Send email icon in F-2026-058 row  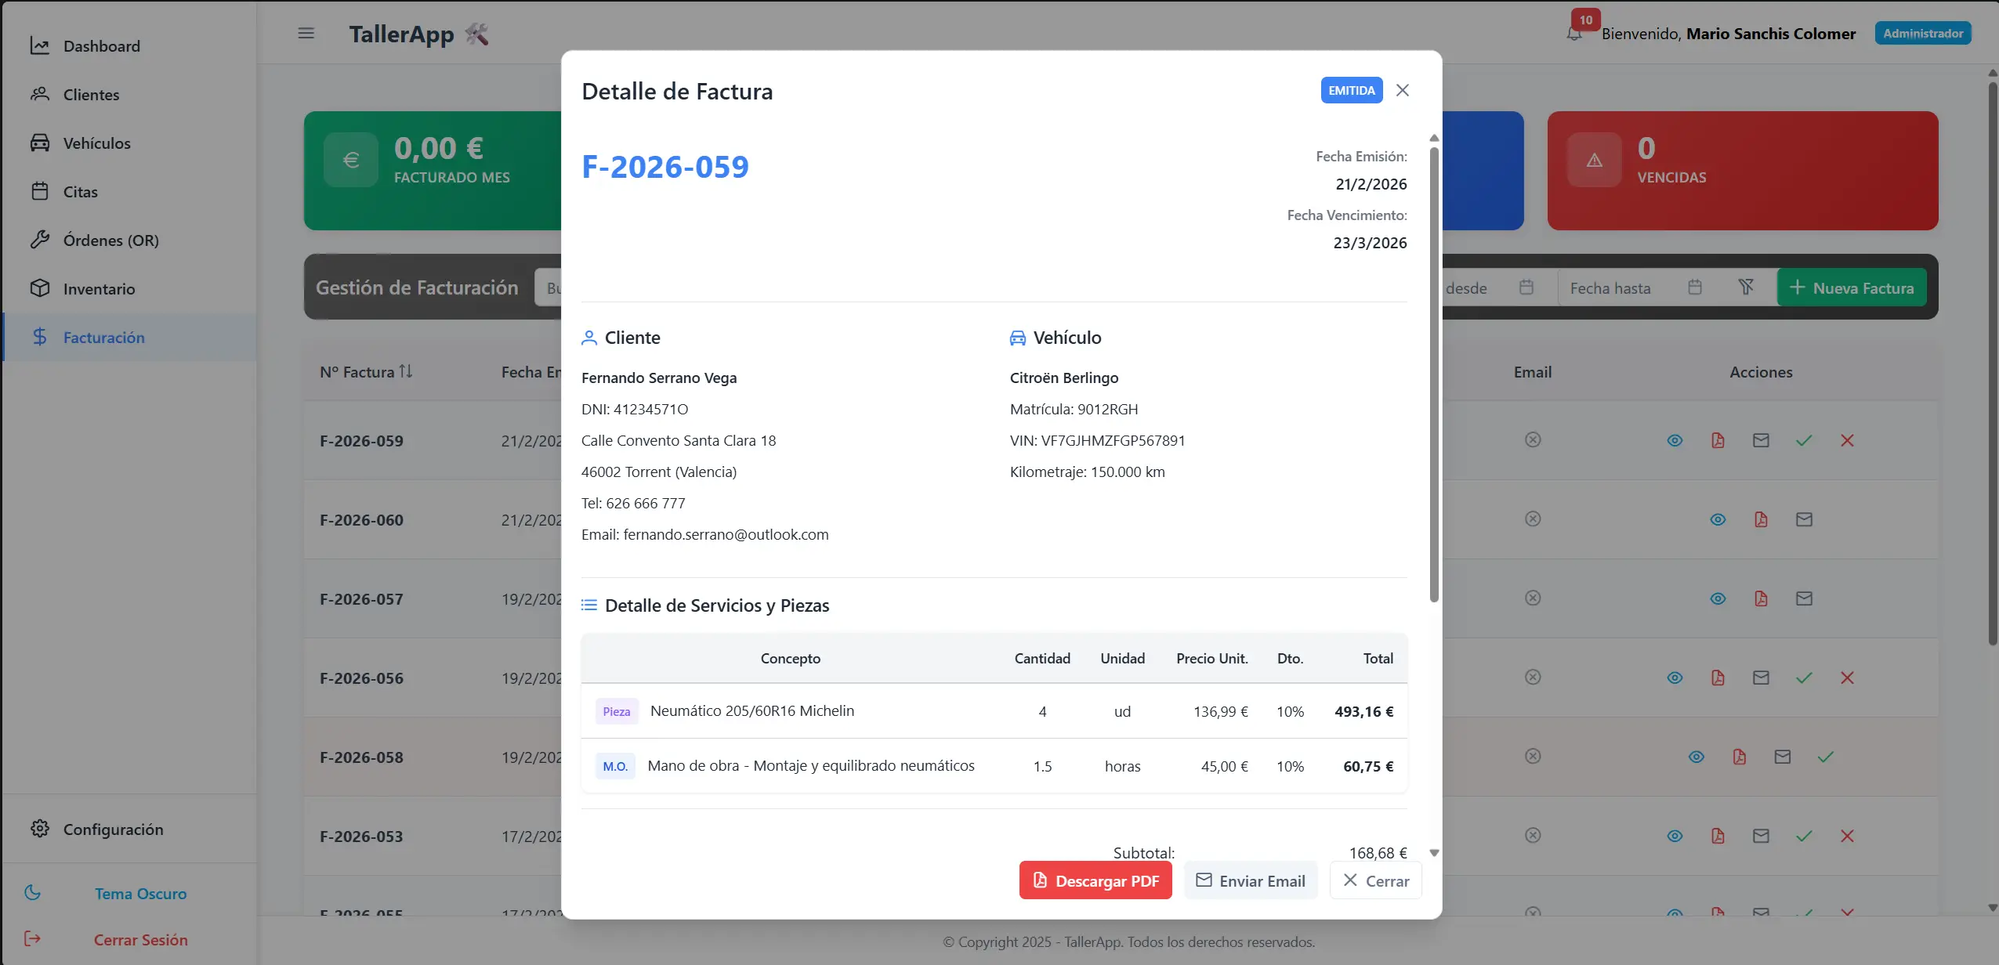coord(1783,757)
